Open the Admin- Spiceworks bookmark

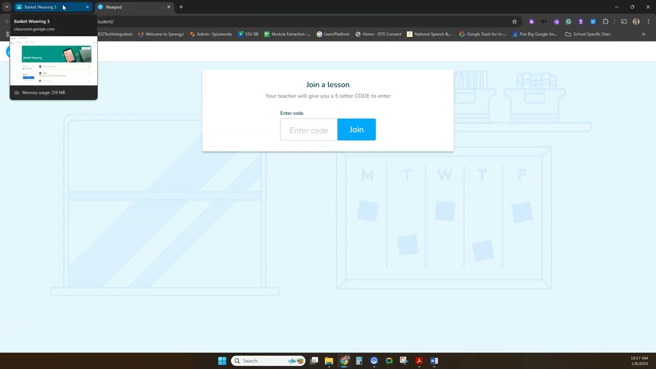point(211,34)
